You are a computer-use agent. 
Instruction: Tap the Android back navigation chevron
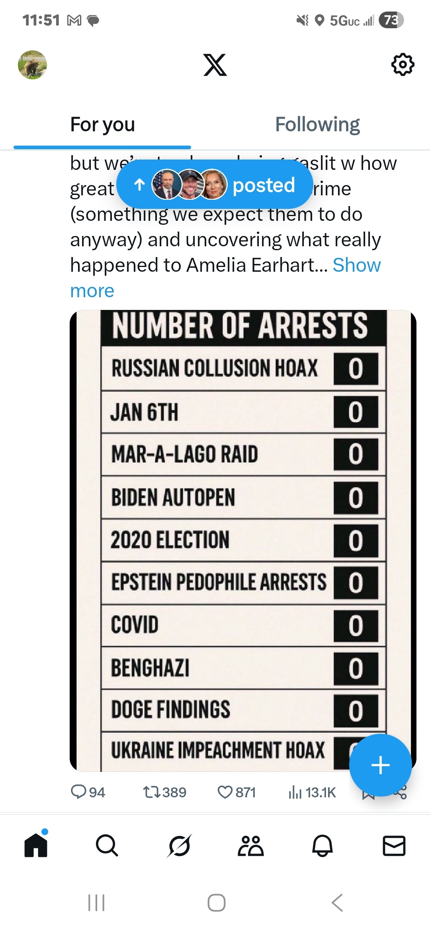[337, 902]
